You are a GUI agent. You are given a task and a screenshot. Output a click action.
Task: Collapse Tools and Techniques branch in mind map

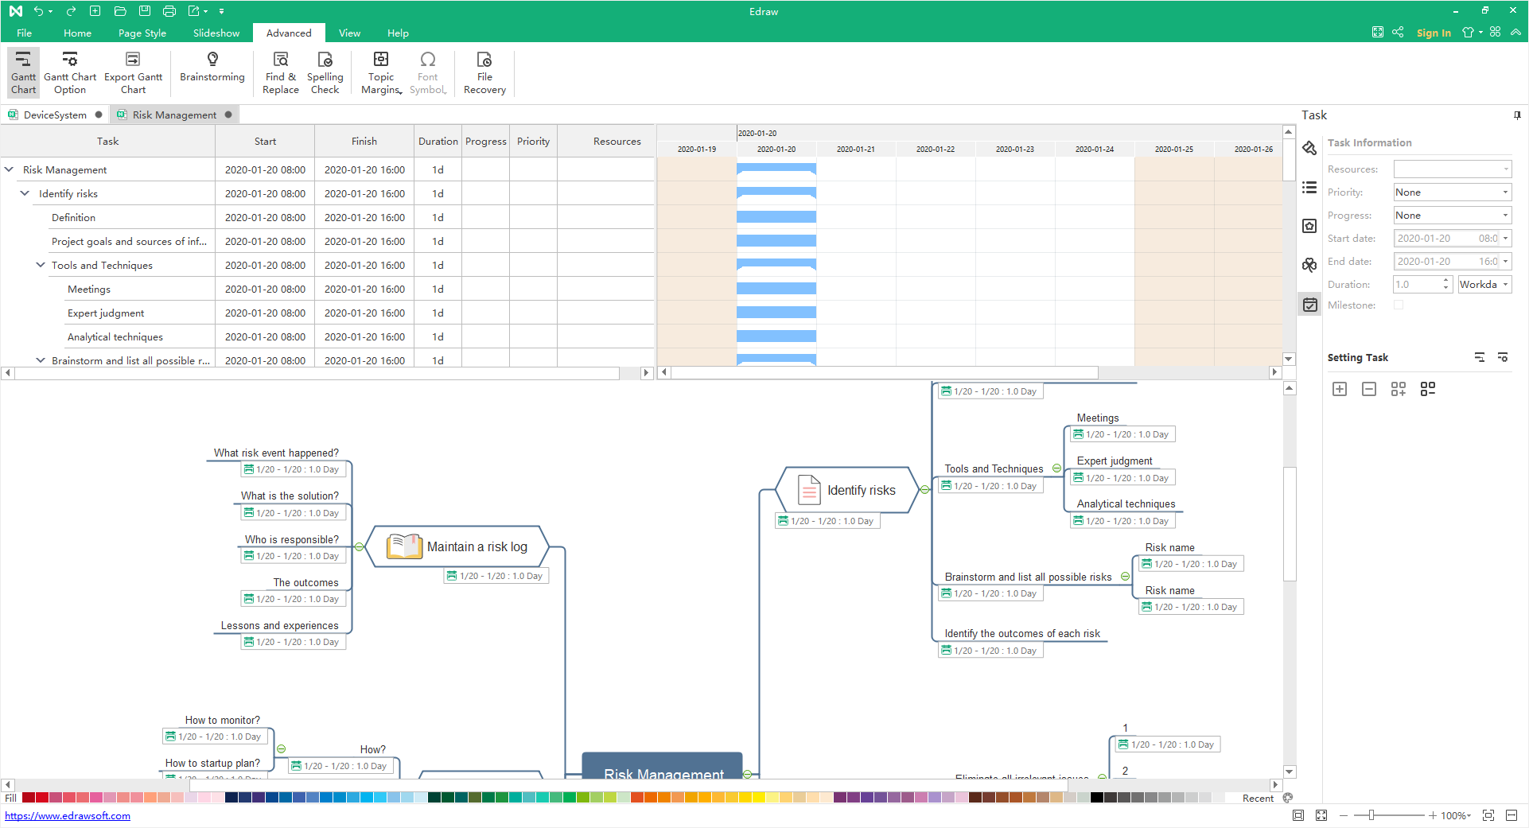pyautogui.click(x=1056, y=468)
